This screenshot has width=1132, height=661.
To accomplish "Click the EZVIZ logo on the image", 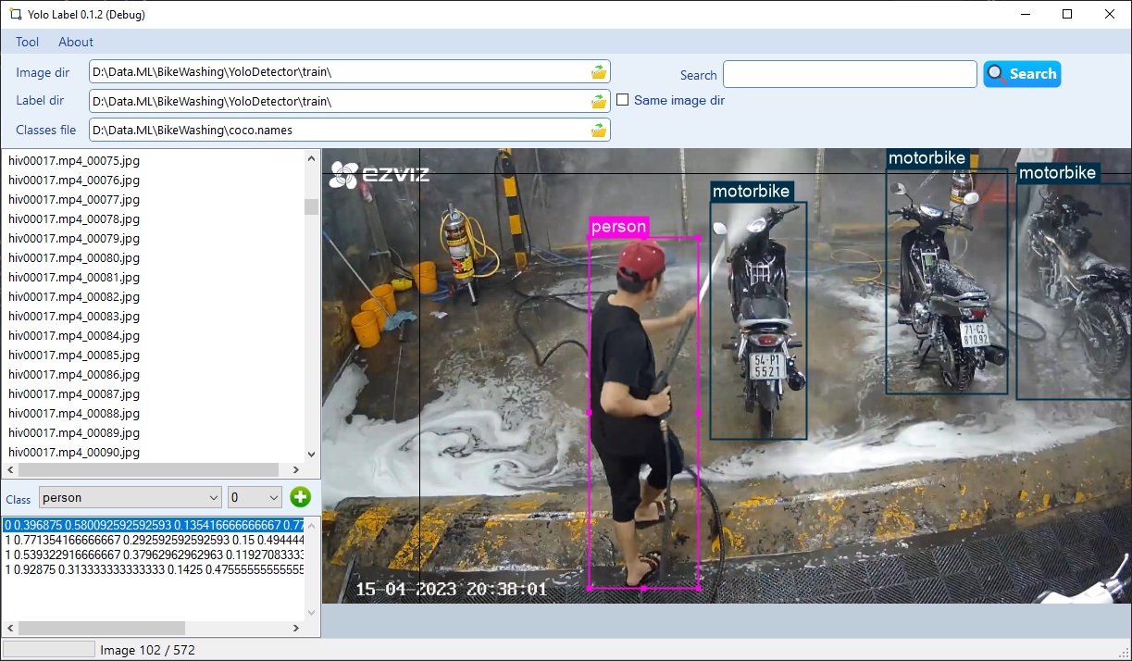I will (379, 173).
